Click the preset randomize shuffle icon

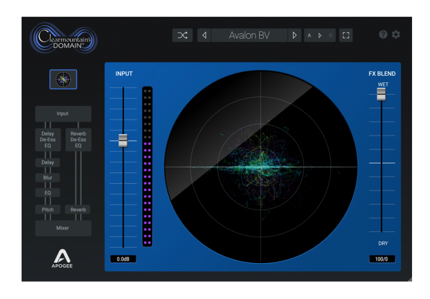pyautogui.click(x=182, y=35)
